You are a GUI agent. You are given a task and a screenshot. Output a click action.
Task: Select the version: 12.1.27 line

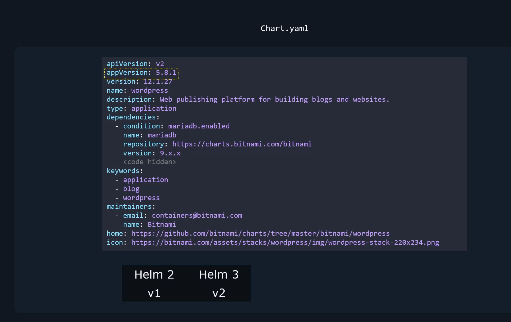[139, 82]
